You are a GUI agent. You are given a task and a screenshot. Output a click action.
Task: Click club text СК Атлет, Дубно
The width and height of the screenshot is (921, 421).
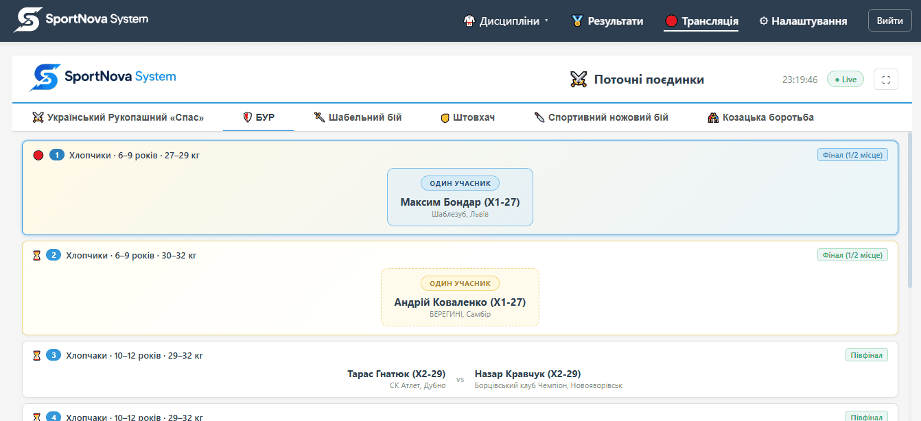pos(417,385)
